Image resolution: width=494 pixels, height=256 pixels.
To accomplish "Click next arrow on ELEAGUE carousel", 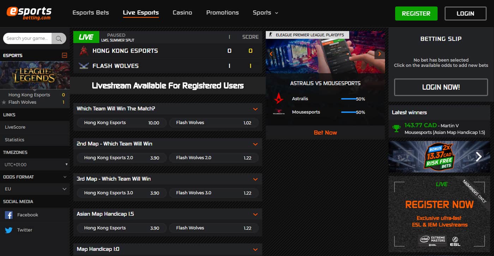I will [380, 54].
